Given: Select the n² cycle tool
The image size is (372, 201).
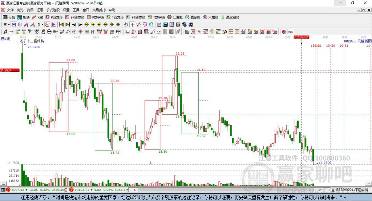Looking at the screenshot, I should [x=62, y=32].
